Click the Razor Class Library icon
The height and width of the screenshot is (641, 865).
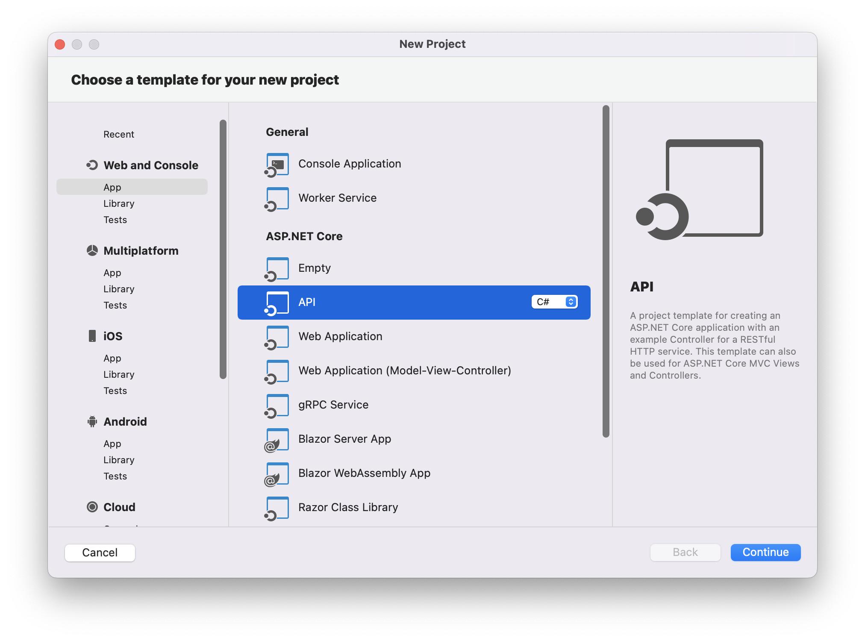[277, 507]
